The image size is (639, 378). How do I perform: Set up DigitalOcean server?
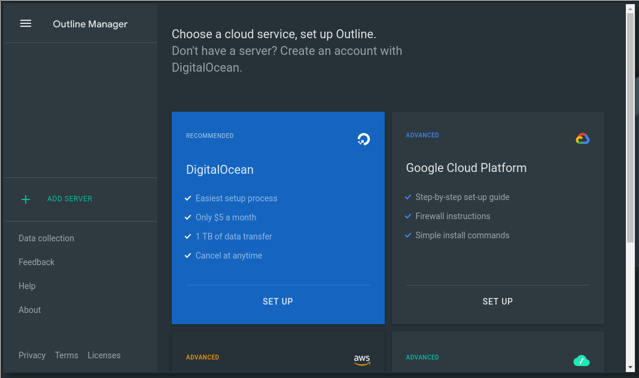tap(278, 302)
